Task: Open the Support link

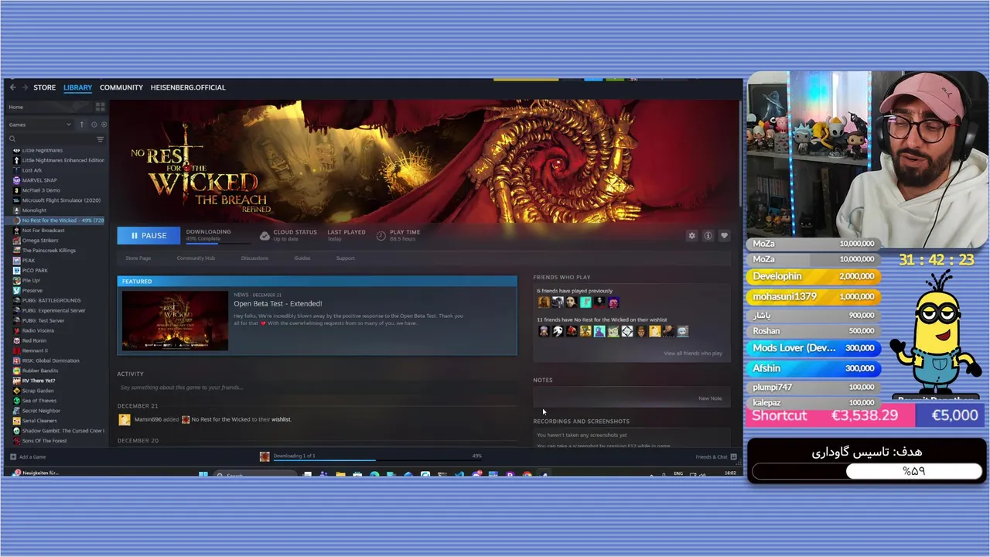Action: point(346,258)
